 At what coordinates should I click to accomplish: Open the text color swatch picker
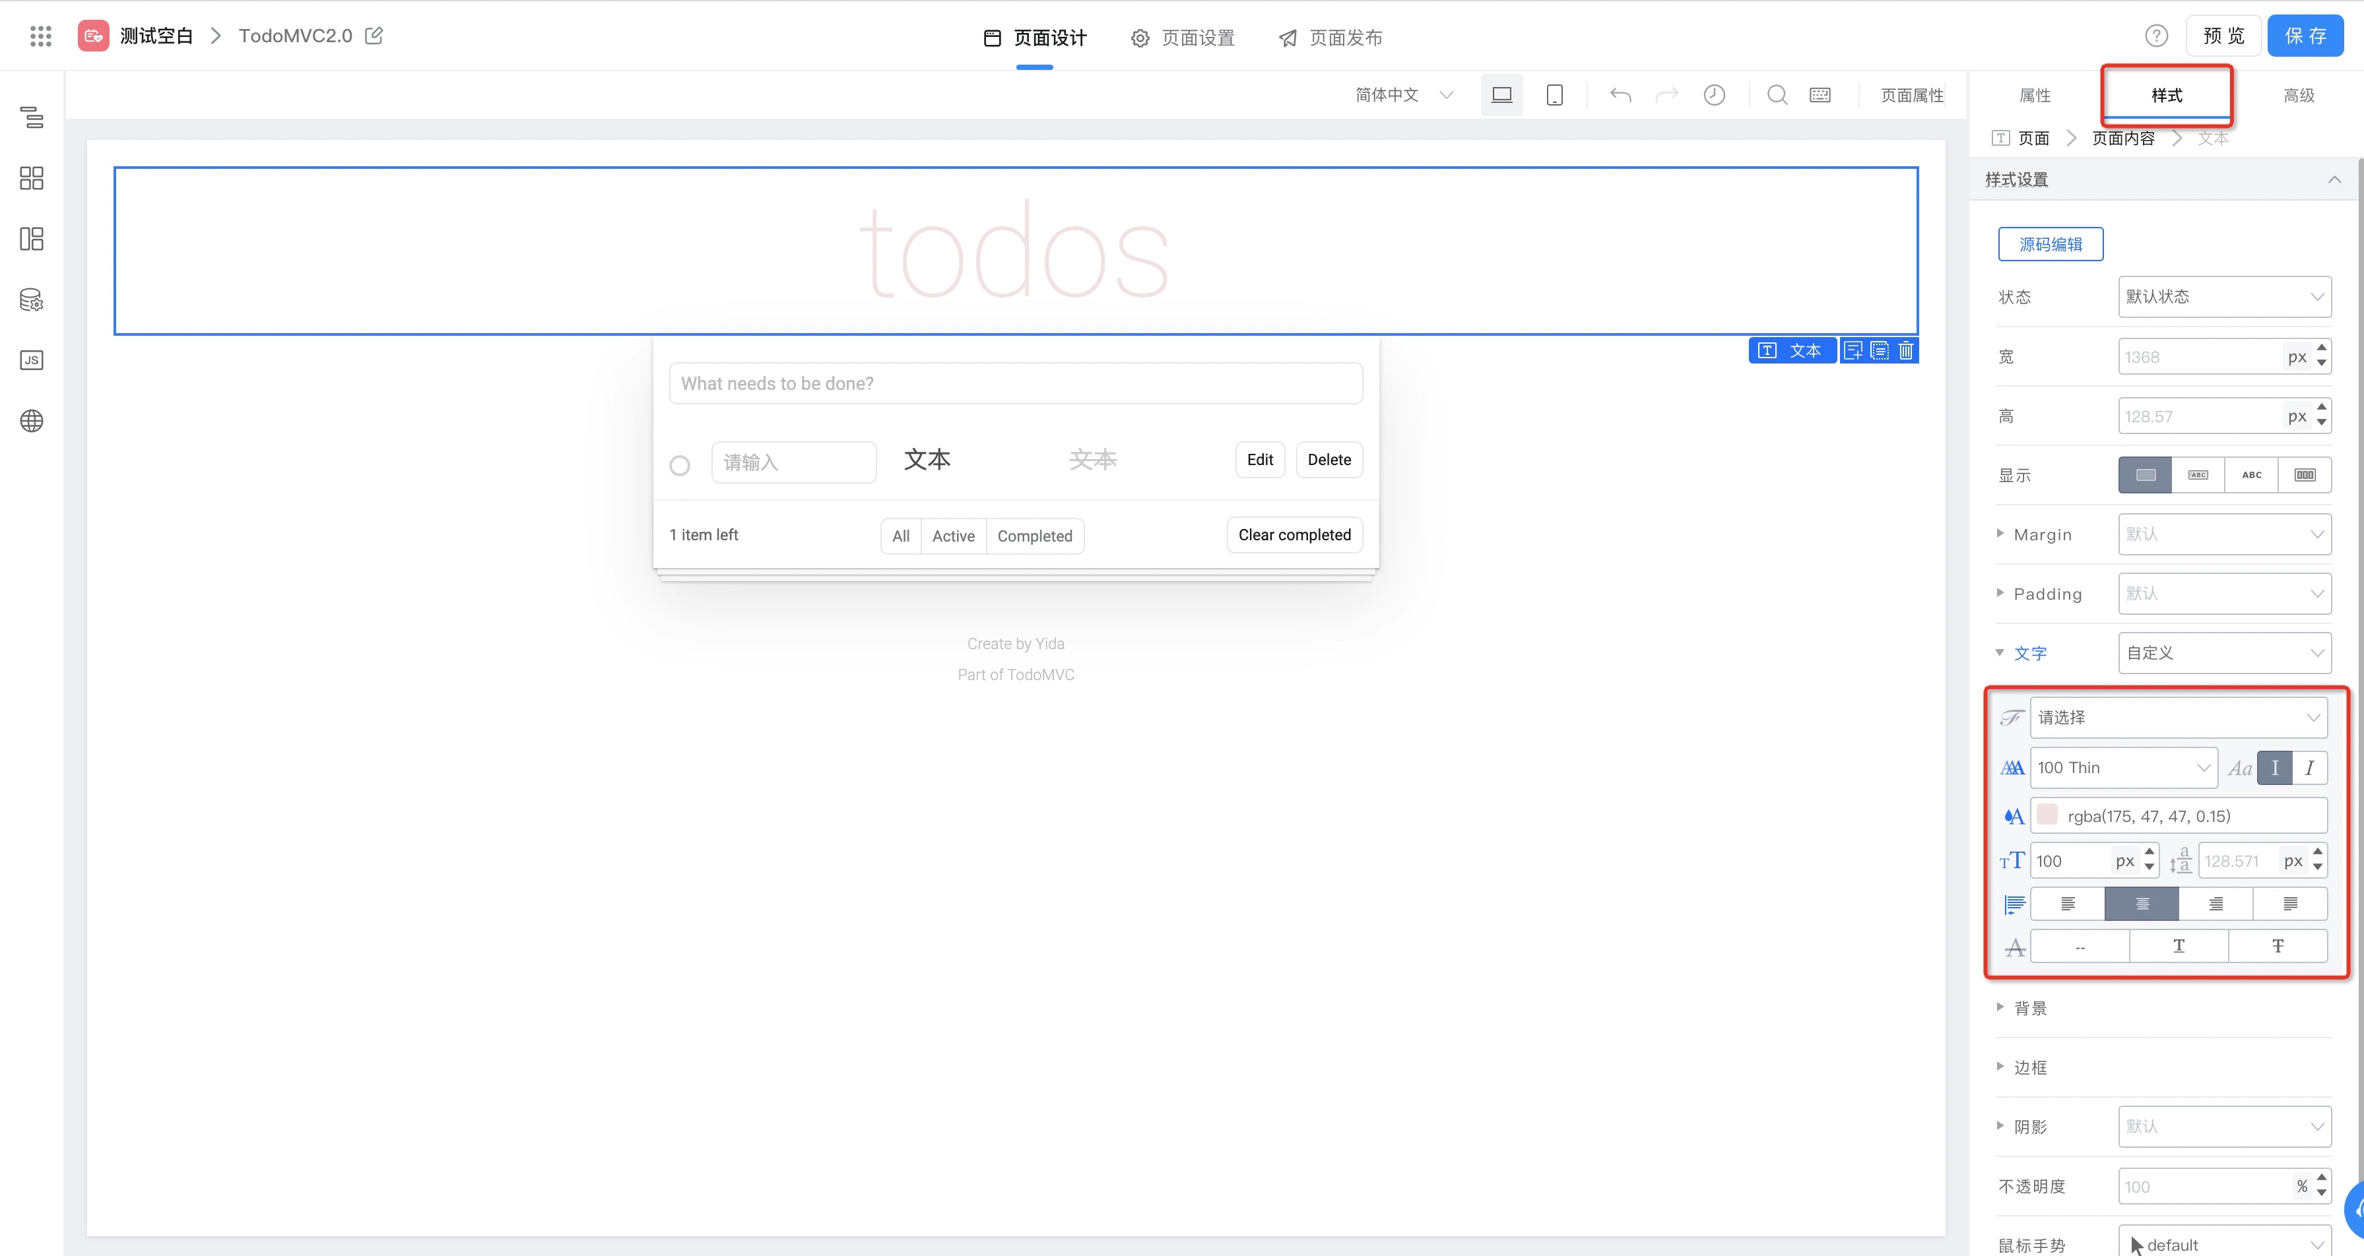2047,815
